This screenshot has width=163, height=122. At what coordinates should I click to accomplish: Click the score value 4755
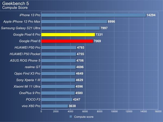(80, 54)
